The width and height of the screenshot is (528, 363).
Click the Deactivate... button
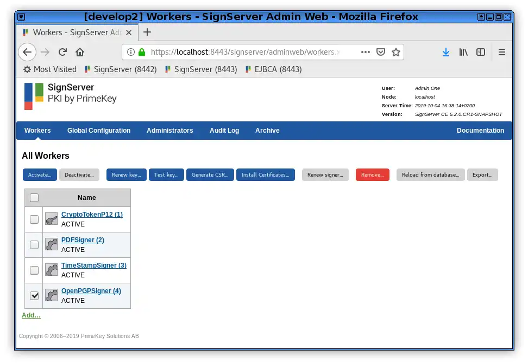pyautogui.click(x=79, y=174)
